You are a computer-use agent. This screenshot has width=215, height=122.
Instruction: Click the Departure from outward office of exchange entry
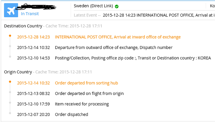click(114, 48)
